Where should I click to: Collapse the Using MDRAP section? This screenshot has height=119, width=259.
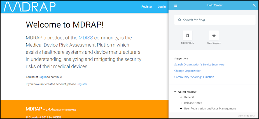(x=175, y=92)
